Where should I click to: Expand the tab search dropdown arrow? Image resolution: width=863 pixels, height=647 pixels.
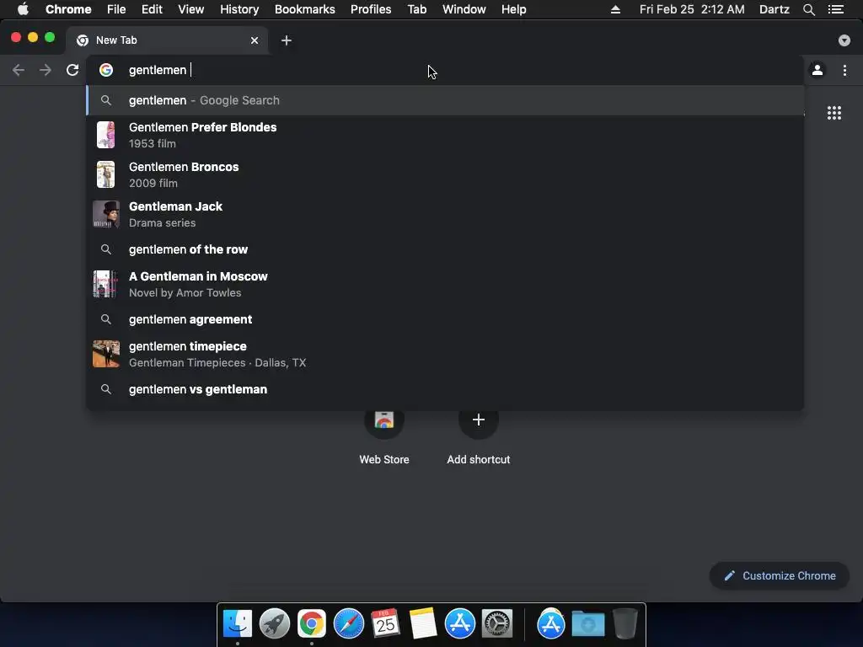[x=844, y=40]
